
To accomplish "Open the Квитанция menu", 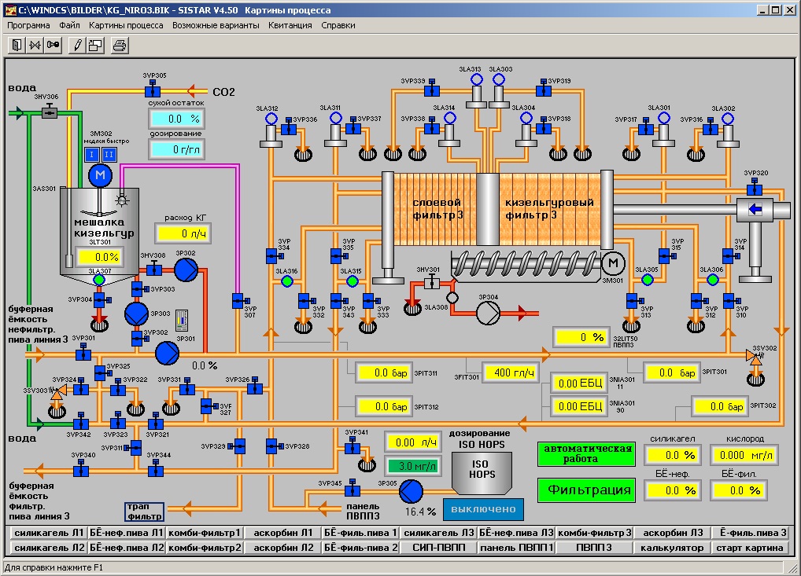I will click(x=290, y=25).
